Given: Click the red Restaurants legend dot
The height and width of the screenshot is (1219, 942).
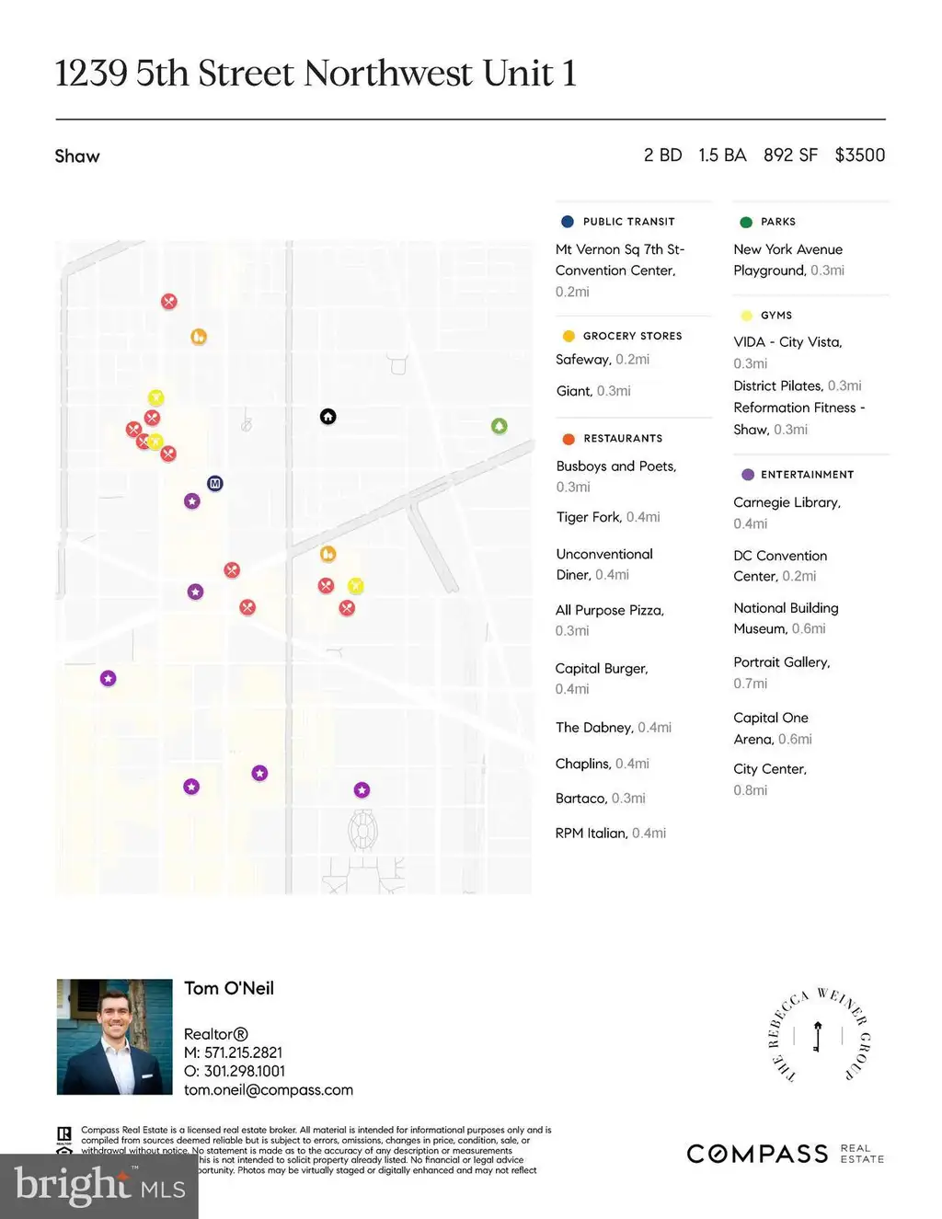Looking at the screenshot, I should coord(569,439).
